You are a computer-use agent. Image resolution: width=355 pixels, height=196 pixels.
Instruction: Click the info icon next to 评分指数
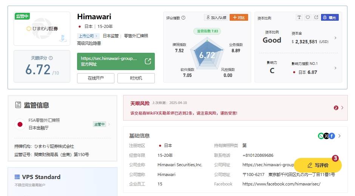[184, 18]
